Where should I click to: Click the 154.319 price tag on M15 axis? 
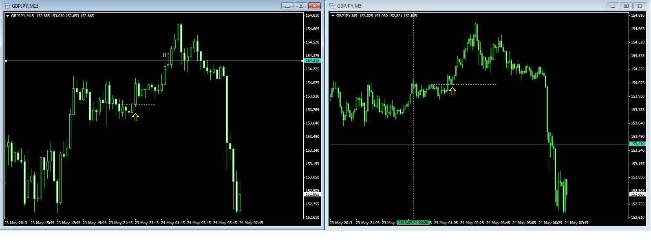click(x=313, y=61)
